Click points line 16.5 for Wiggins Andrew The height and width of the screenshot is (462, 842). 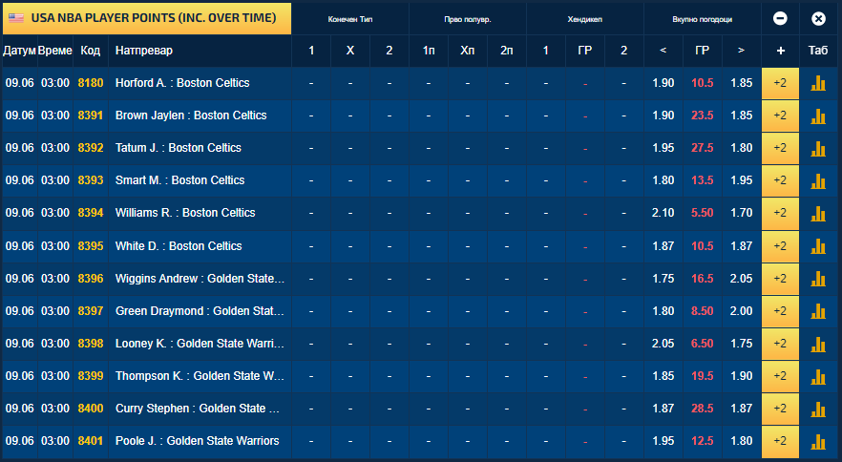[x=702, y=279]
